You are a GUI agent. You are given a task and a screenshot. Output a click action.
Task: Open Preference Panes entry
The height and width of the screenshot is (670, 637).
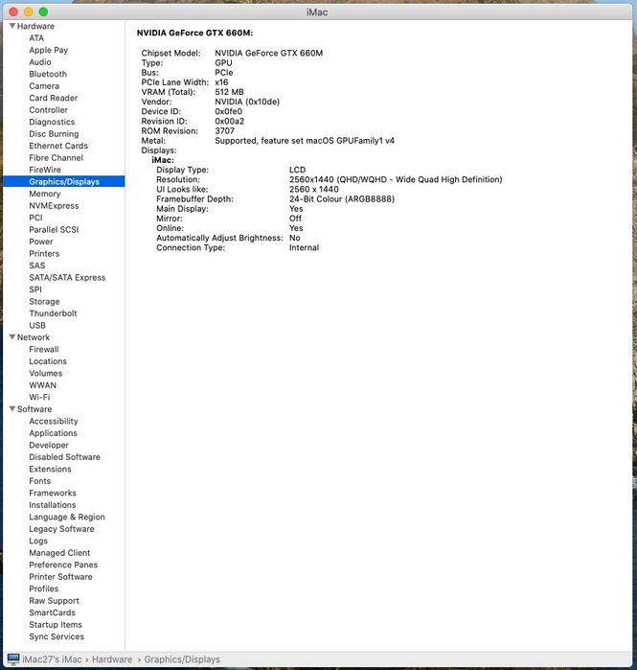[63, 565]
